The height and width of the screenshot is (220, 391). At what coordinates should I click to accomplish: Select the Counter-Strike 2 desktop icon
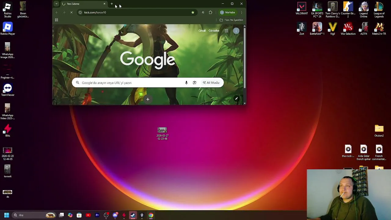(x=348, y=10)
